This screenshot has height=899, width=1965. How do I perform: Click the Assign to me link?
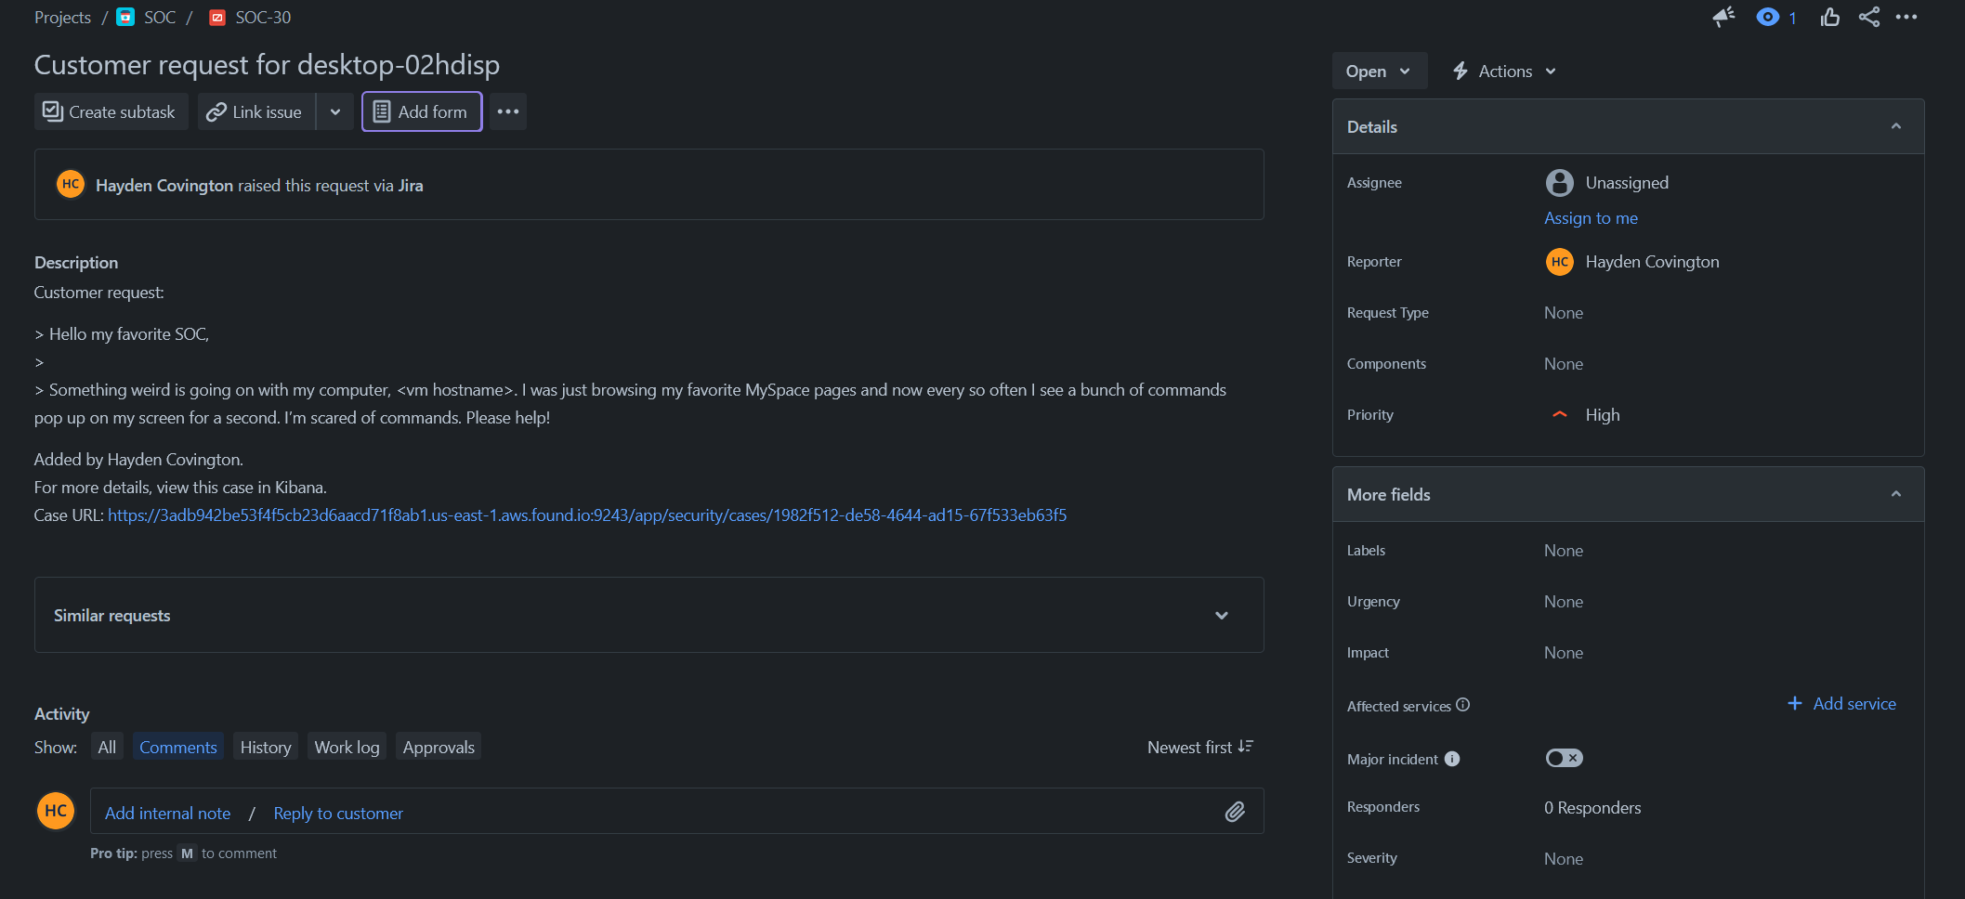tap(1591, 218)
